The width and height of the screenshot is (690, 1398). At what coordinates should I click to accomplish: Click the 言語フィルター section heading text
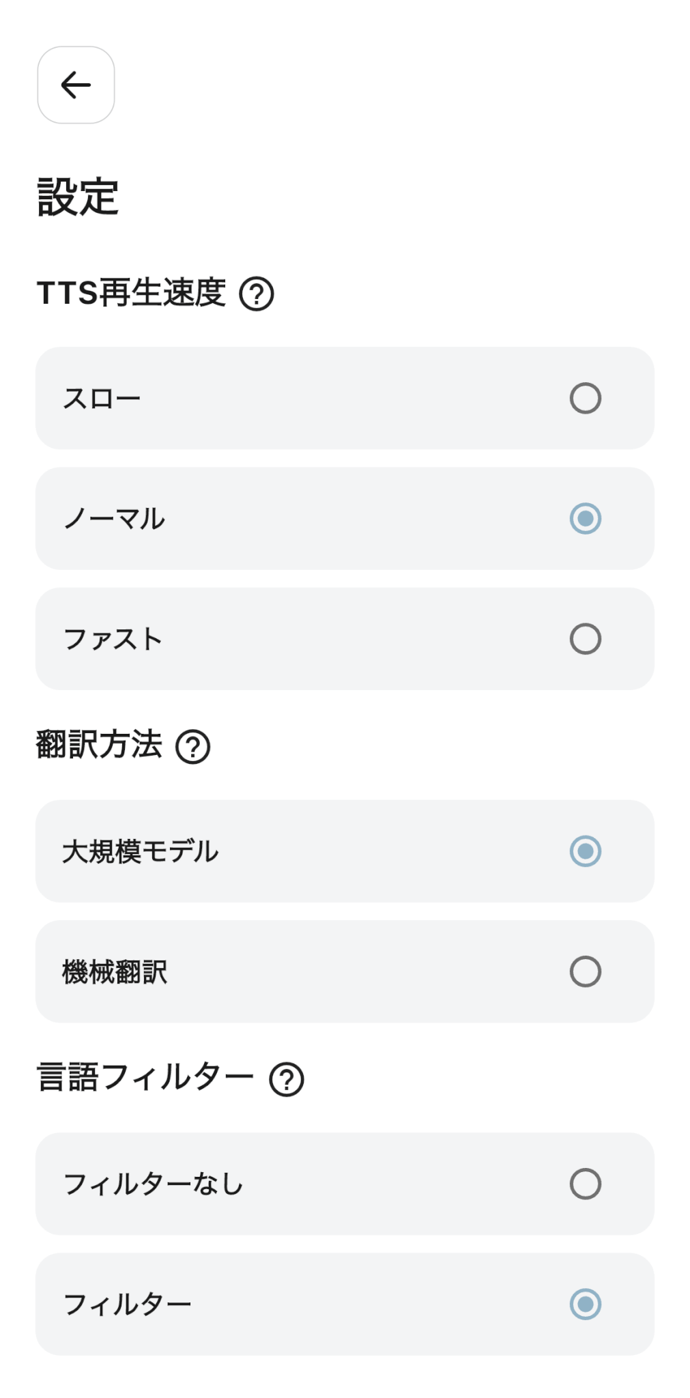click(x=145, y=1078)
